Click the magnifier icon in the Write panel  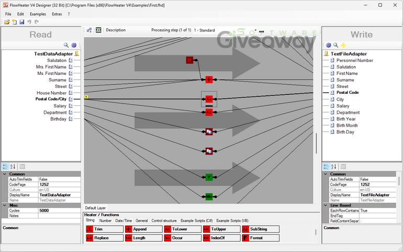(x=335, y=45)
